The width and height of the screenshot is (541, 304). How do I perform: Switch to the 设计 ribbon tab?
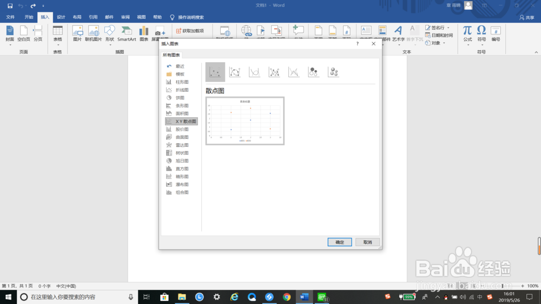point(61,17)
